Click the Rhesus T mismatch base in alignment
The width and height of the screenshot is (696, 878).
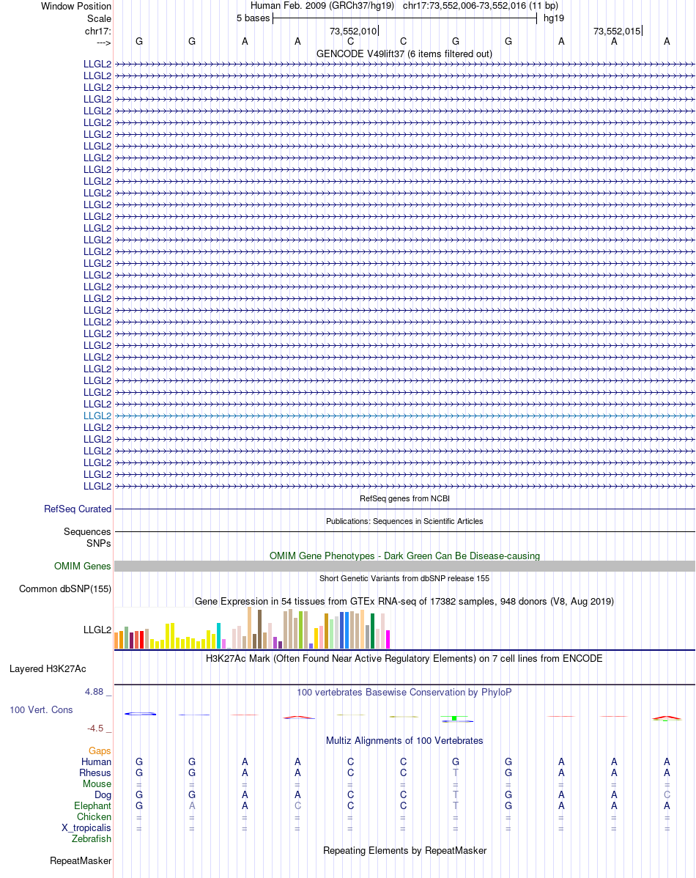(455, 772)
